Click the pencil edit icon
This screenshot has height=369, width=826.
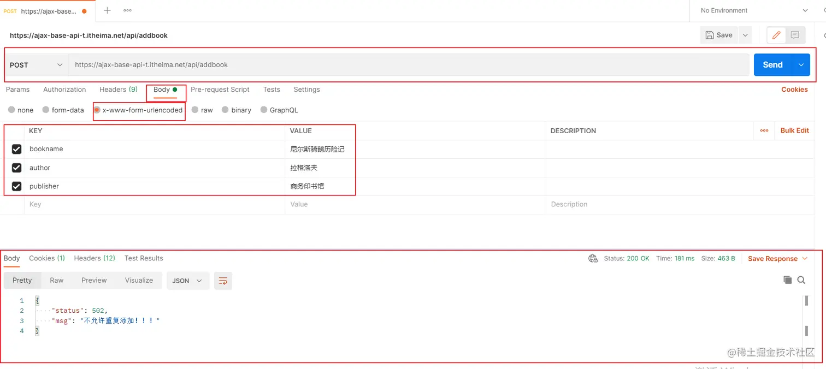tap(776, 35)
